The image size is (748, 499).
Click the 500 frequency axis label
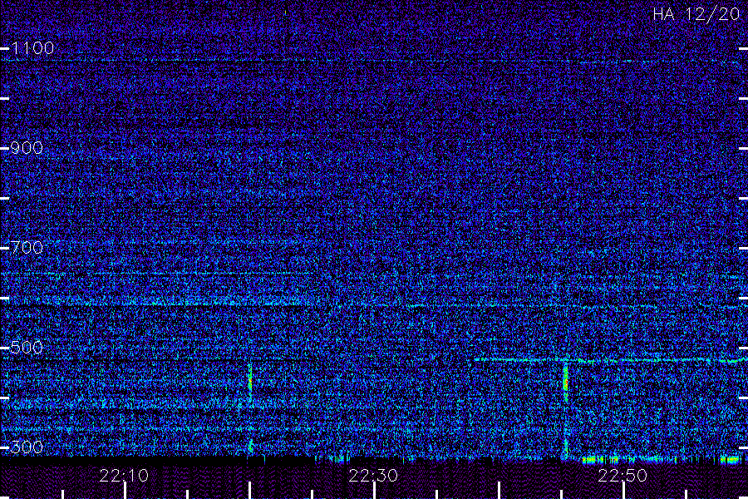(x=27, y=347)
